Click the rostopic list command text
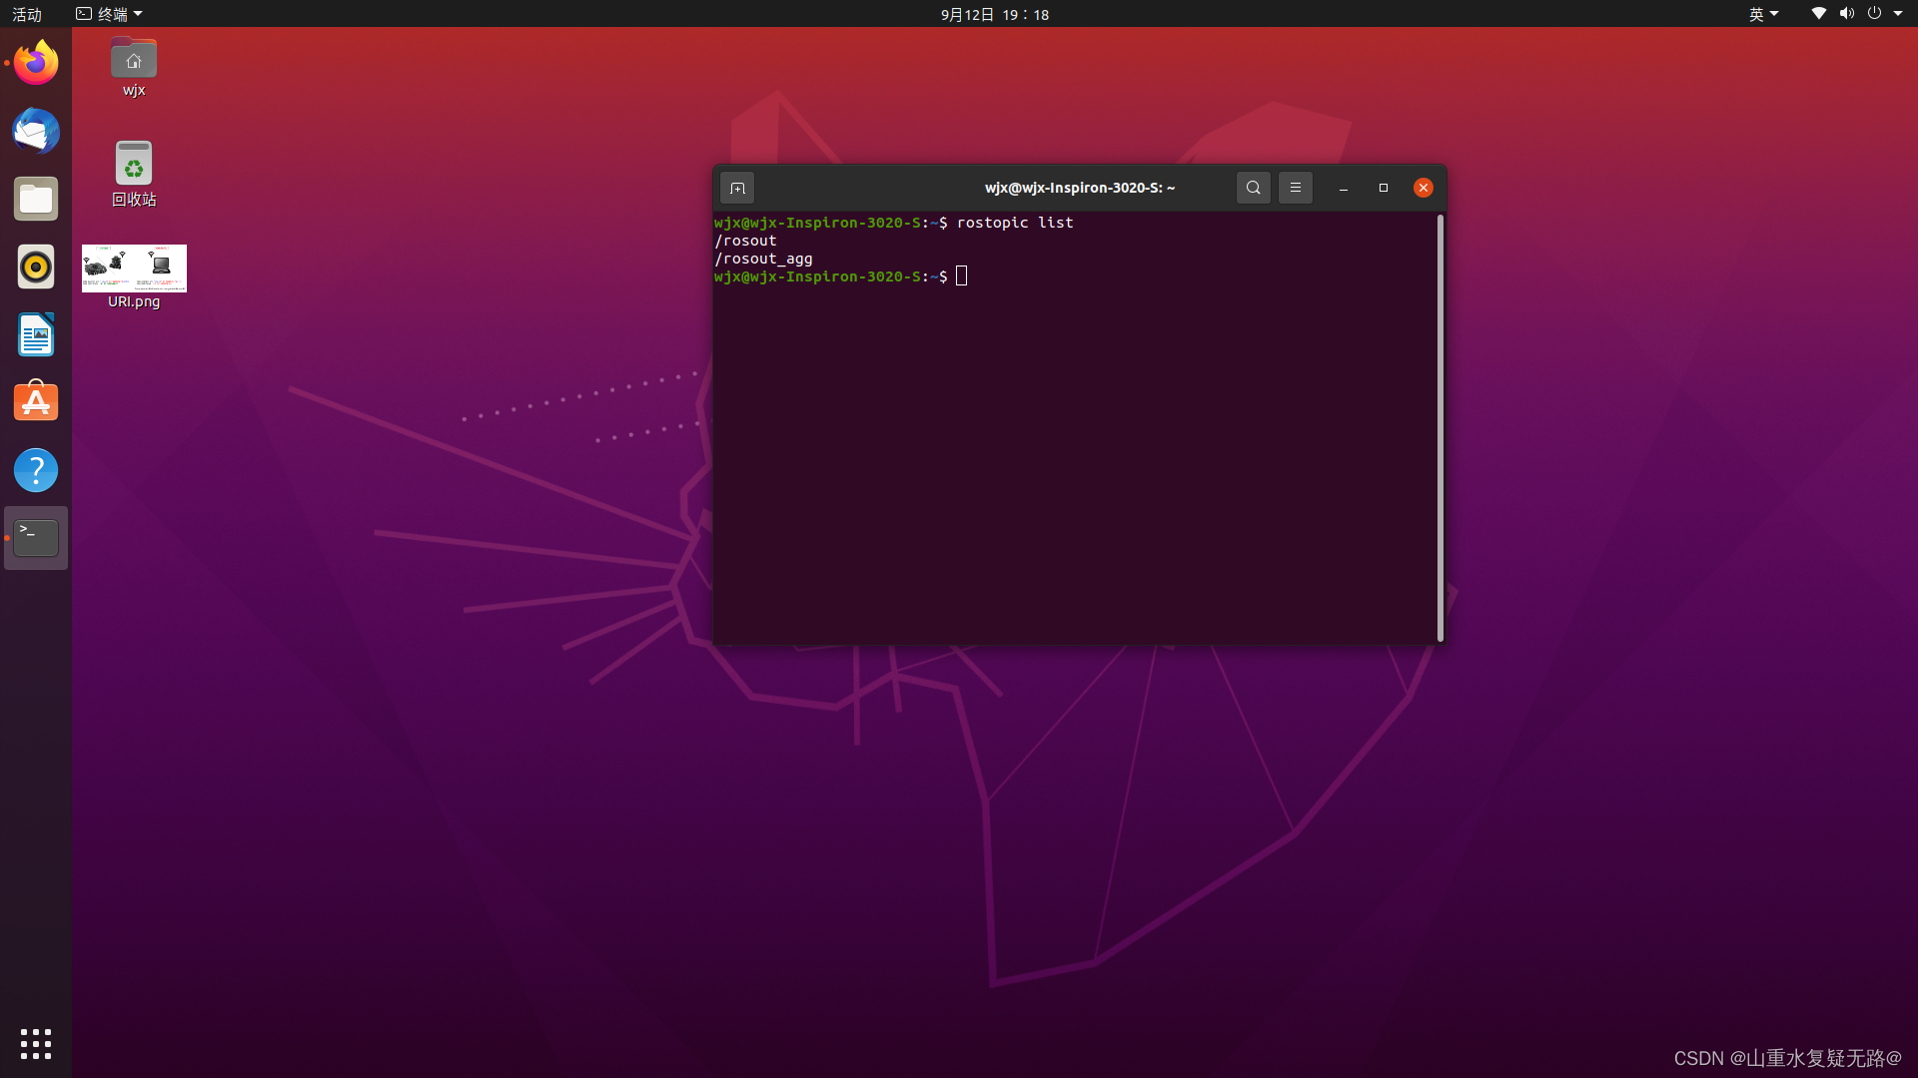The width and height of the screenshot is (1918, 1078). pos(1015,223)
